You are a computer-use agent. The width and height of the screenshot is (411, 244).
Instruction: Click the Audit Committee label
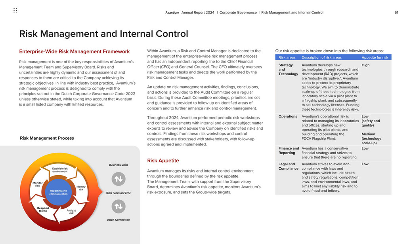coord(119,219)
